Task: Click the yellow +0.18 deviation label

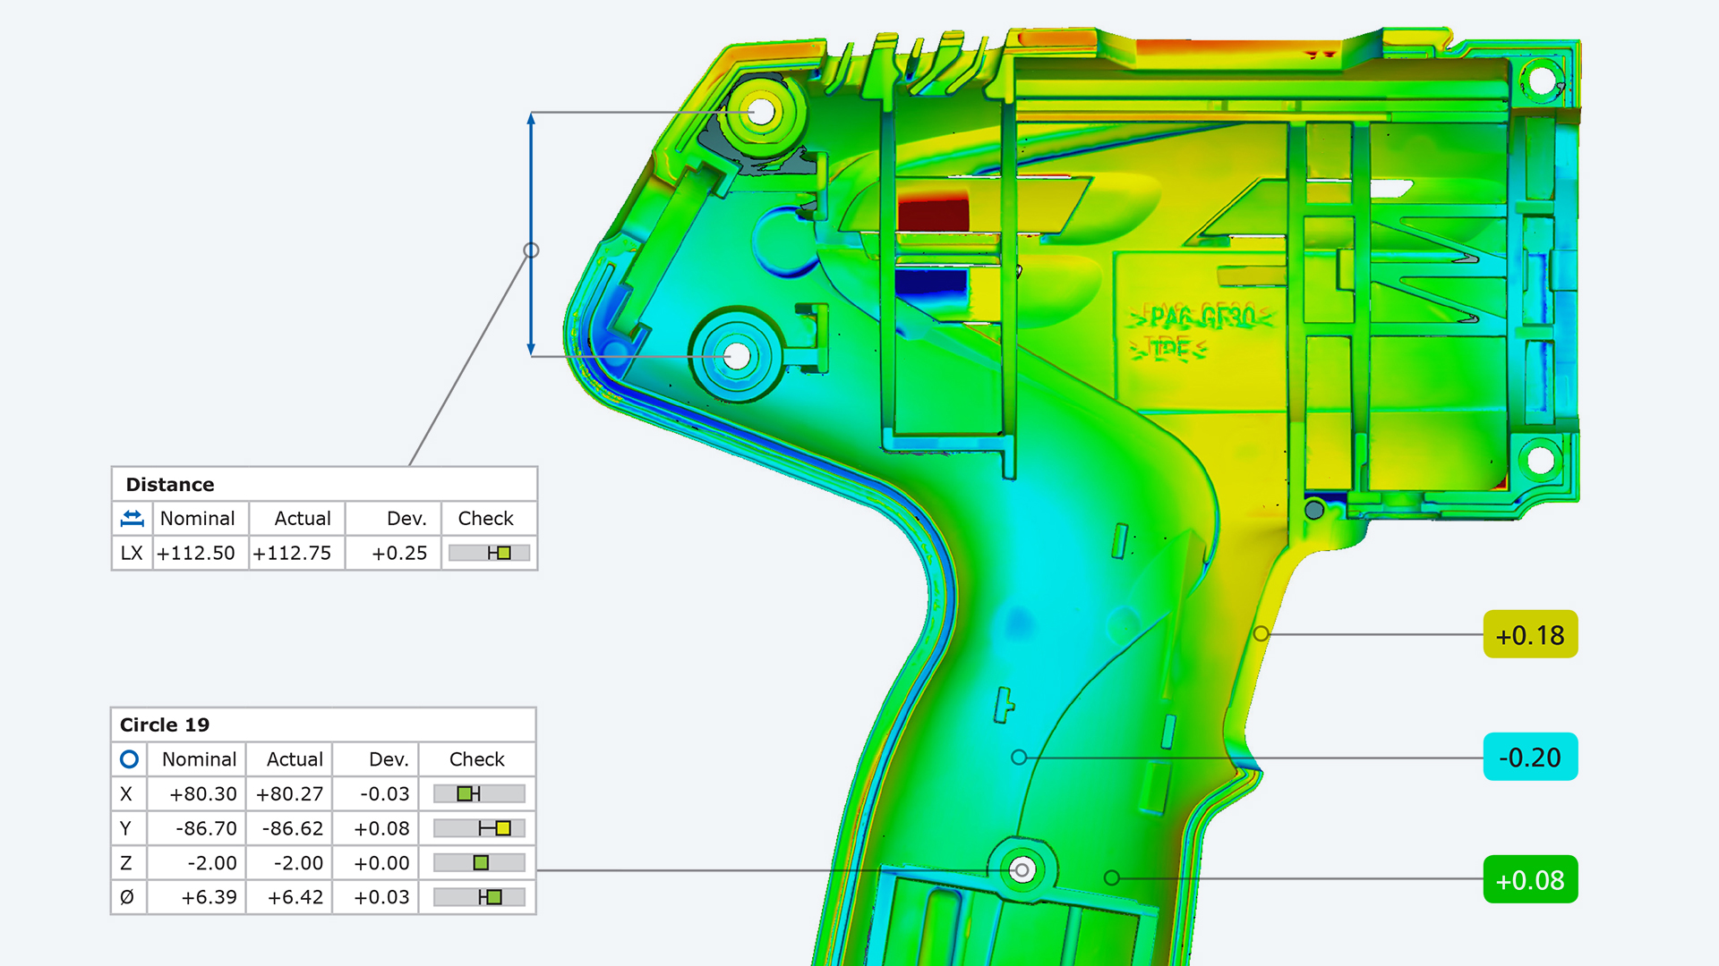Action: tap(1530, 635)
